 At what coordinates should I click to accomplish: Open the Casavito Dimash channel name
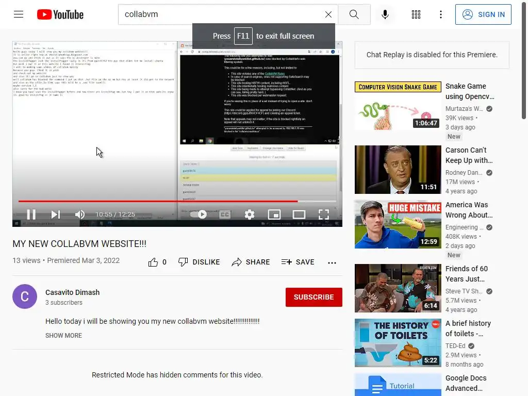(x=72, y=292)
